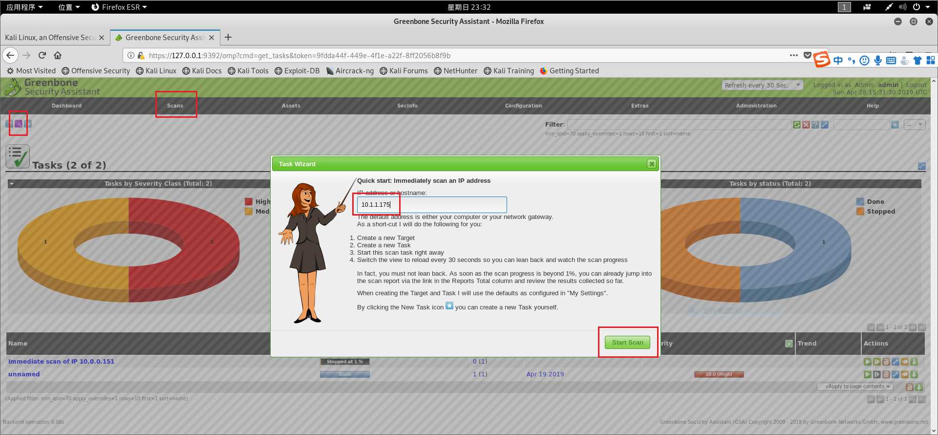Viewport: 938px width, 435px height.
Task: Open the Apply to page contents dropdown
Action: [855, 387]
